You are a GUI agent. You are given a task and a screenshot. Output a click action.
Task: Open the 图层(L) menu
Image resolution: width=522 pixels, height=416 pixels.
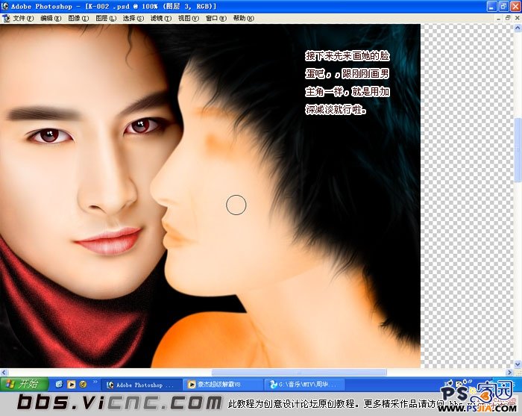pos(106,19)
